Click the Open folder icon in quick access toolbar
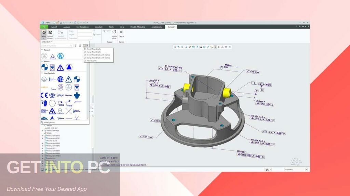The image size is (350, 196). point(57,23)
